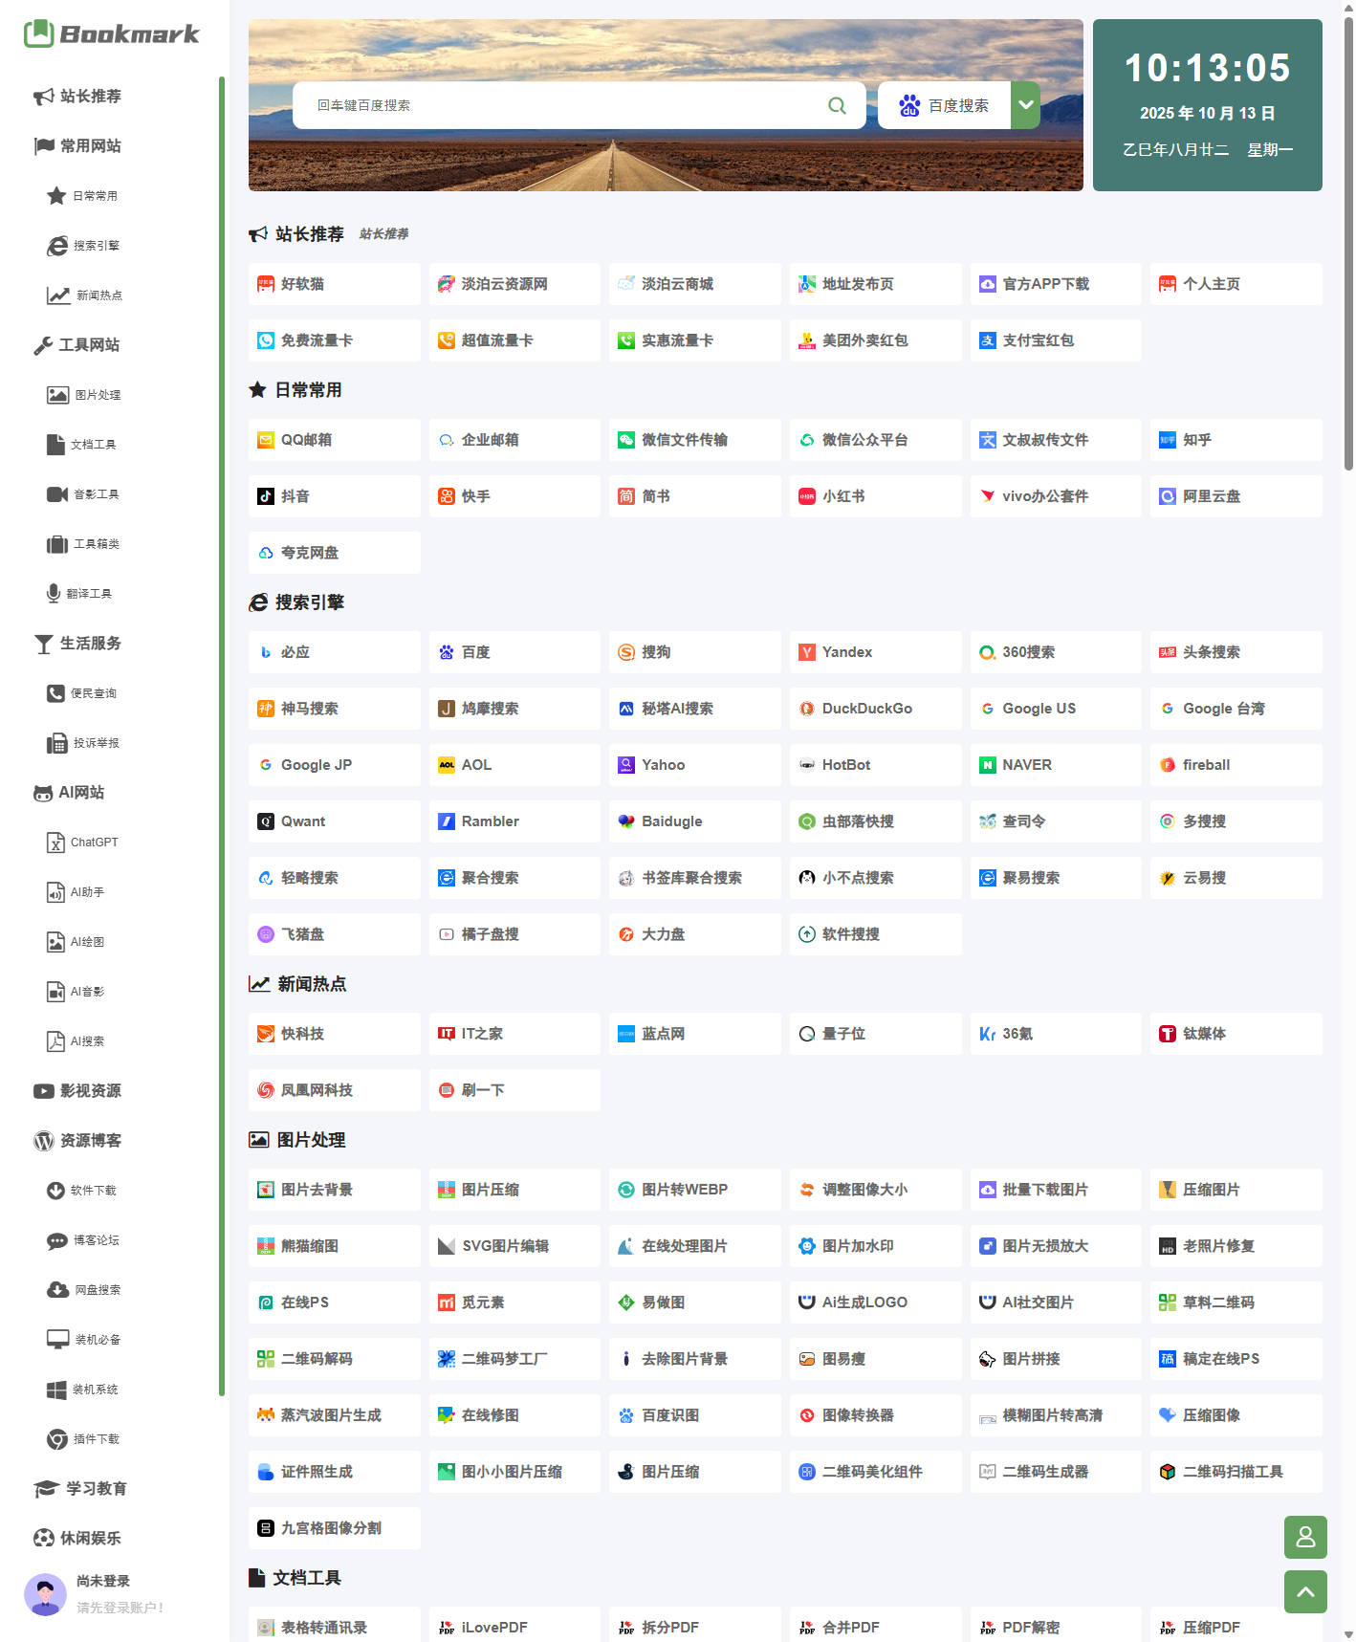
Task: Expand 学习教育 sidebar section
Action: point(80,1488)
